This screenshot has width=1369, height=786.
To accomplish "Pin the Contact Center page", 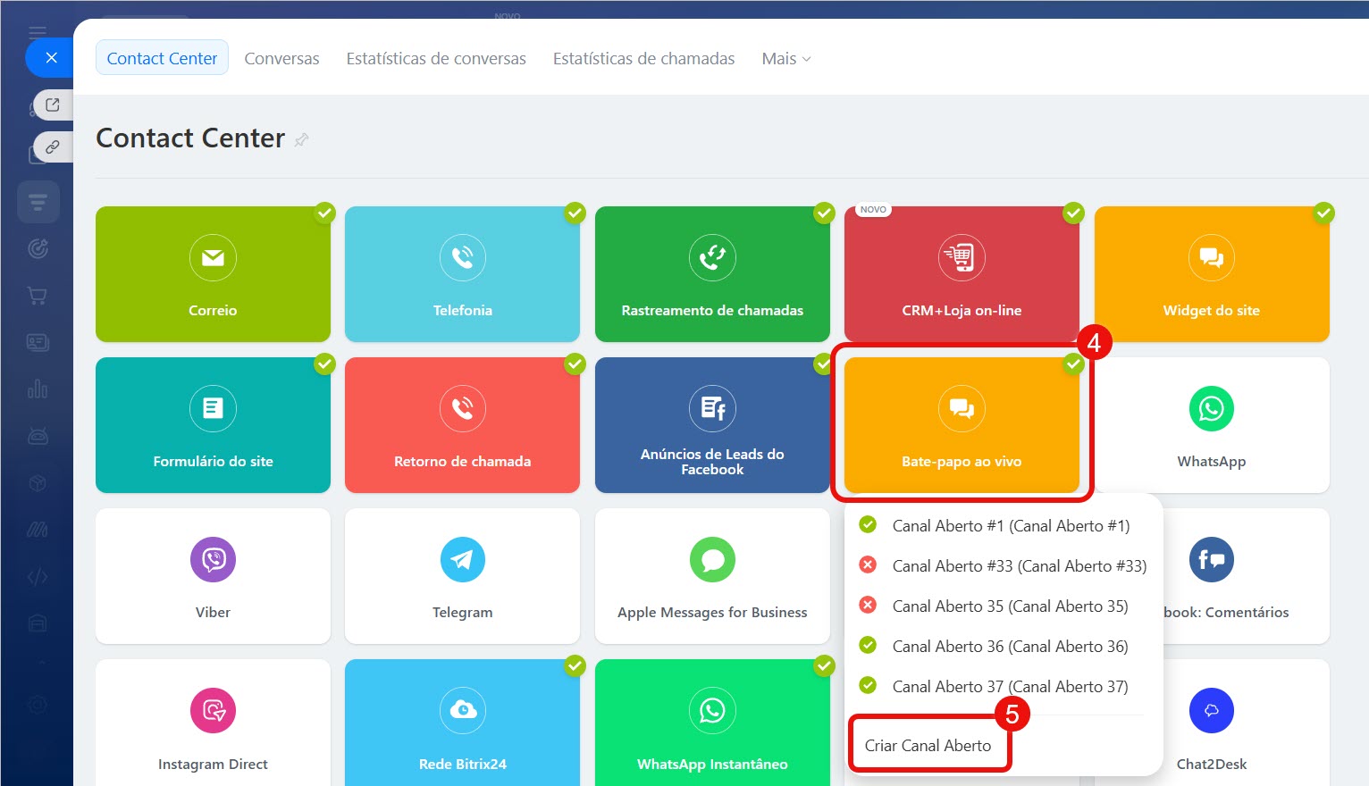I will [302, 139].
